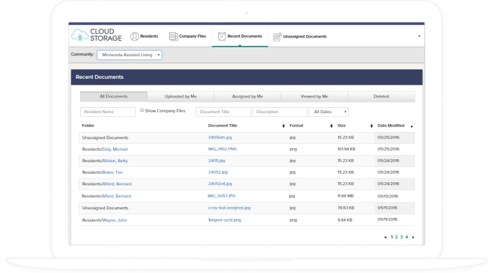Open the account menu arrow at top right
This screenshot has width=493, height=273.
pos(419,36)
